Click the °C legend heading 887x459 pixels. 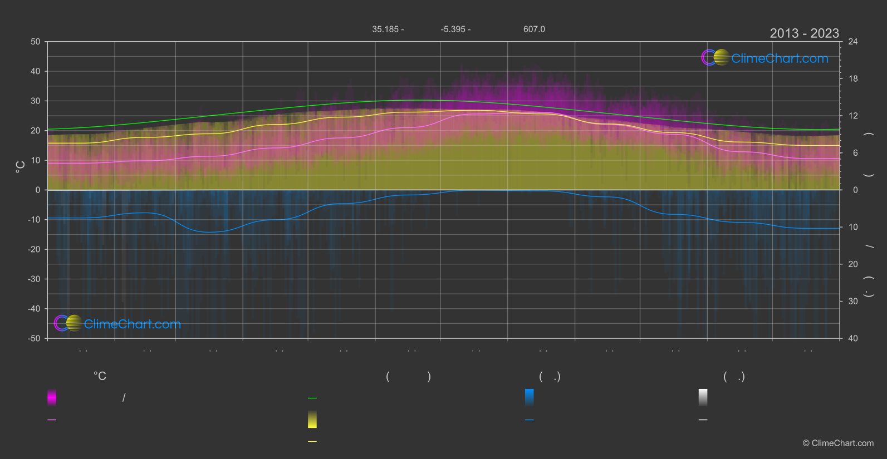(100, 376)
